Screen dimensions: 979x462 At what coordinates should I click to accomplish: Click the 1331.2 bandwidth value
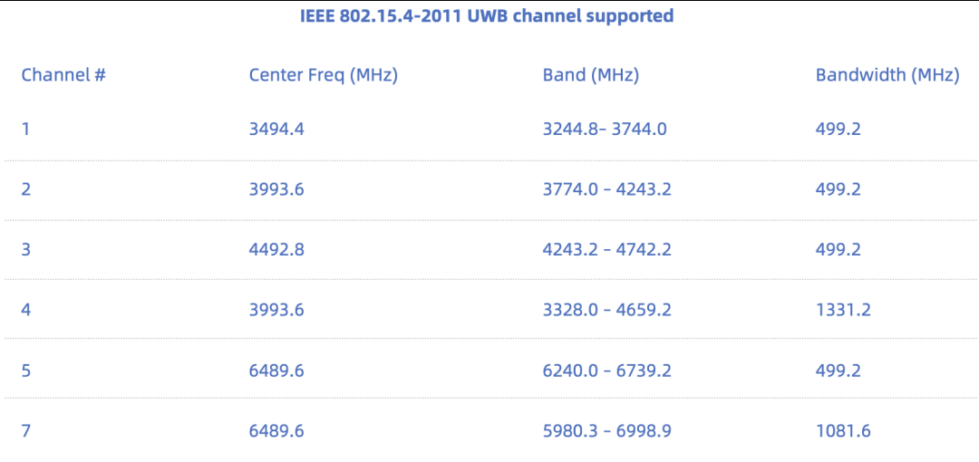pyautogui.click(x=843, y=310)
